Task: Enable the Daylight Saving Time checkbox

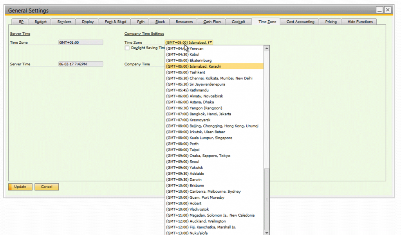Action: point(127,48)
